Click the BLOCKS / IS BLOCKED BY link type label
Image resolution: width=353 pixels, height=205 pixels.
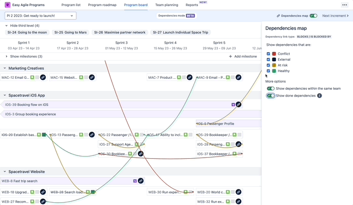pos(314,37)
